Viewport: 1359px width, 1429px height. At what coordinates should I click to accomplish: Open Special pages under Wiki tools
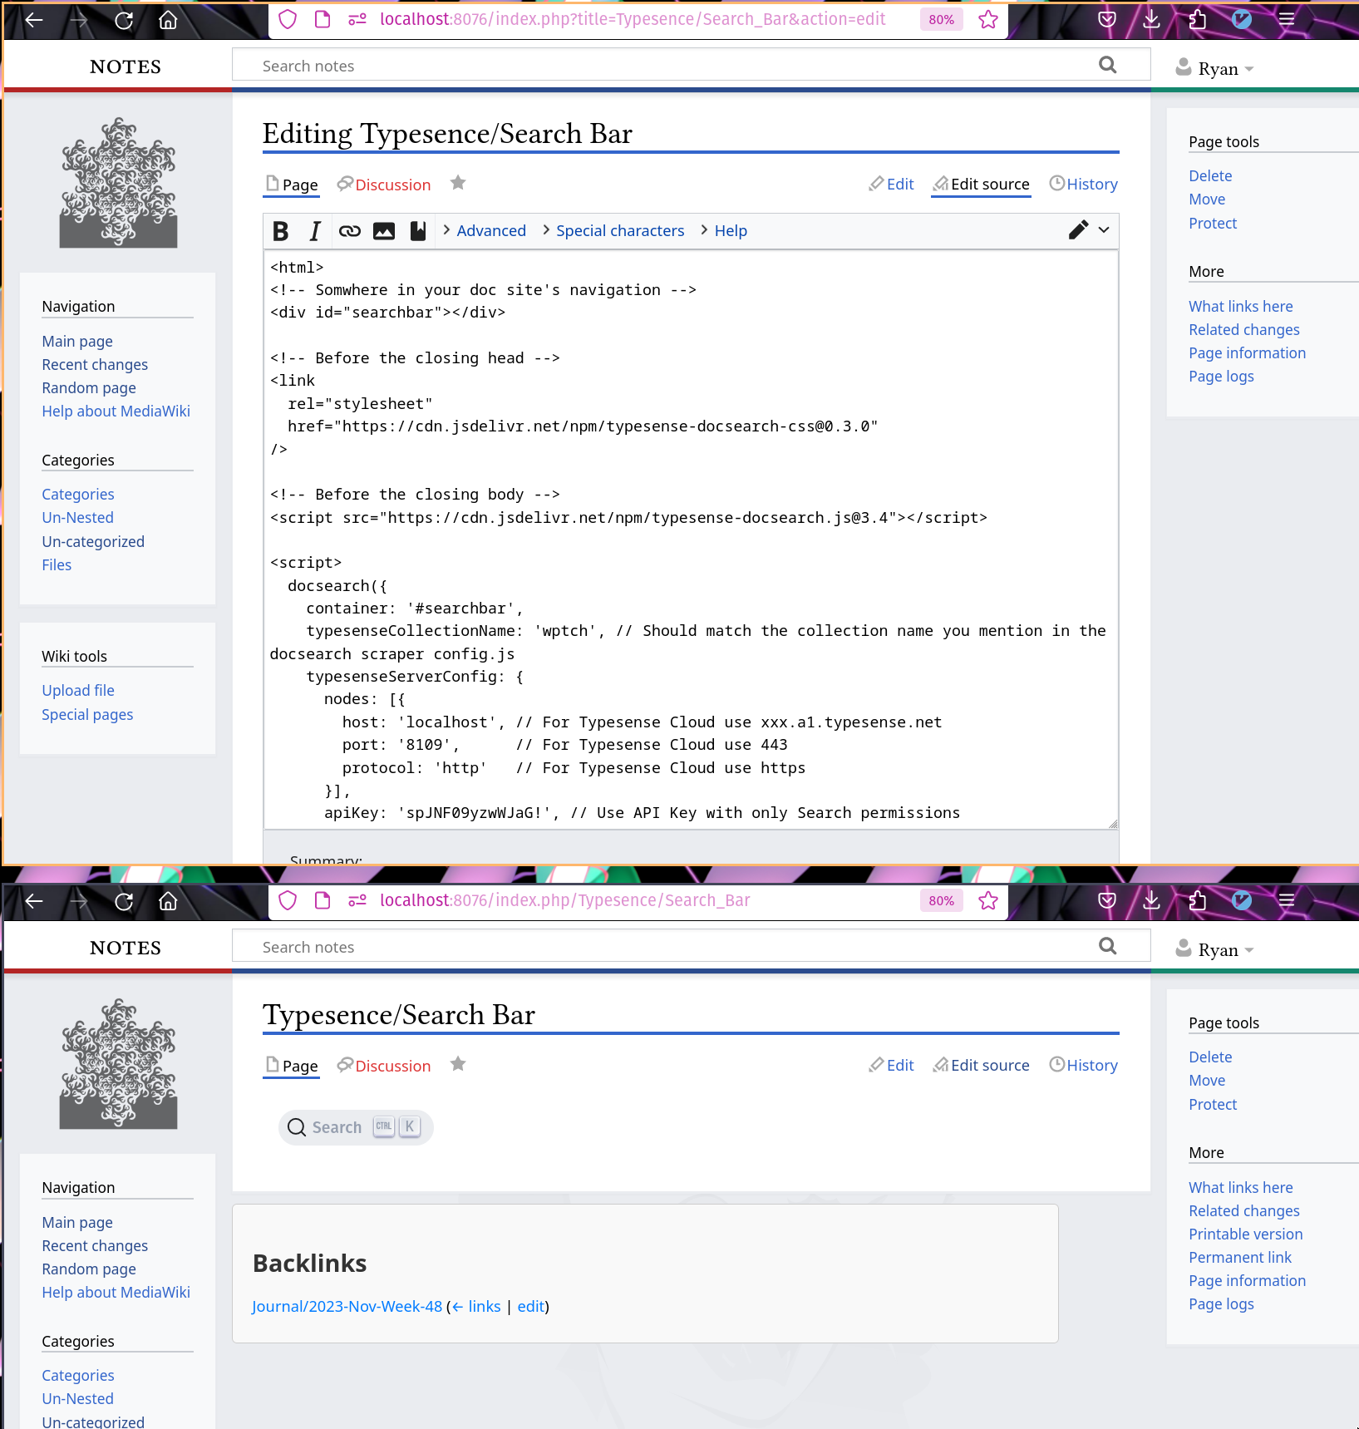pos(87,714)
